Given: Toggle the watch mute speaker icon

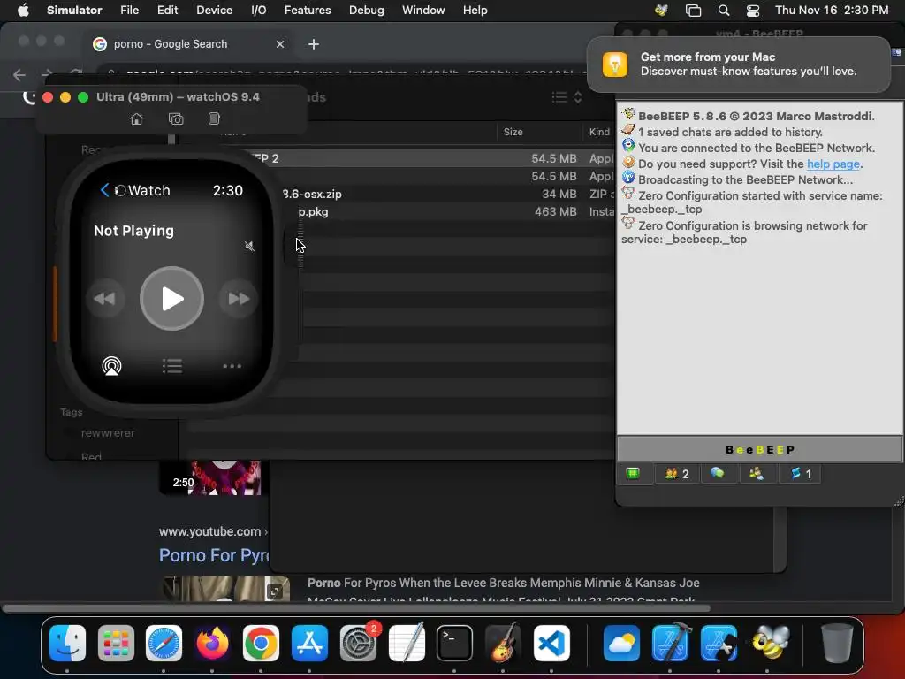Looking at the screenshot, I should point(249,246).
